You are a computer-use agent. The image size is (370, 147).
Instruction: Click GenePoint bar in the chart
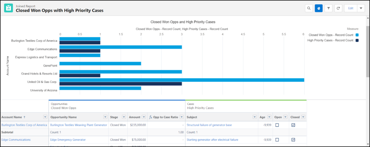[x=100, y=64]
